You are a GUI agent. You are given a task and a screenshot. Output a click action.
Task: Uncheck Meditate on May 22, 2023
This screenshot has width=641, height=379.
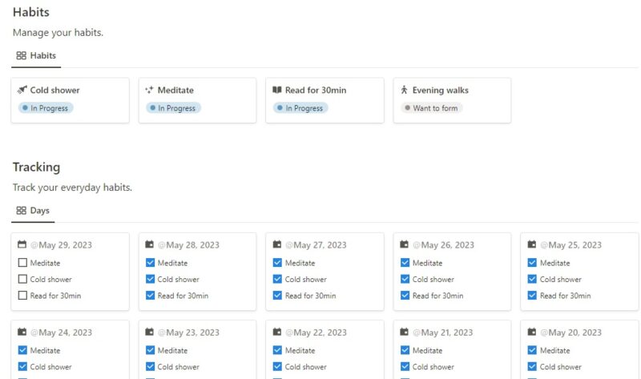[277, 350]
